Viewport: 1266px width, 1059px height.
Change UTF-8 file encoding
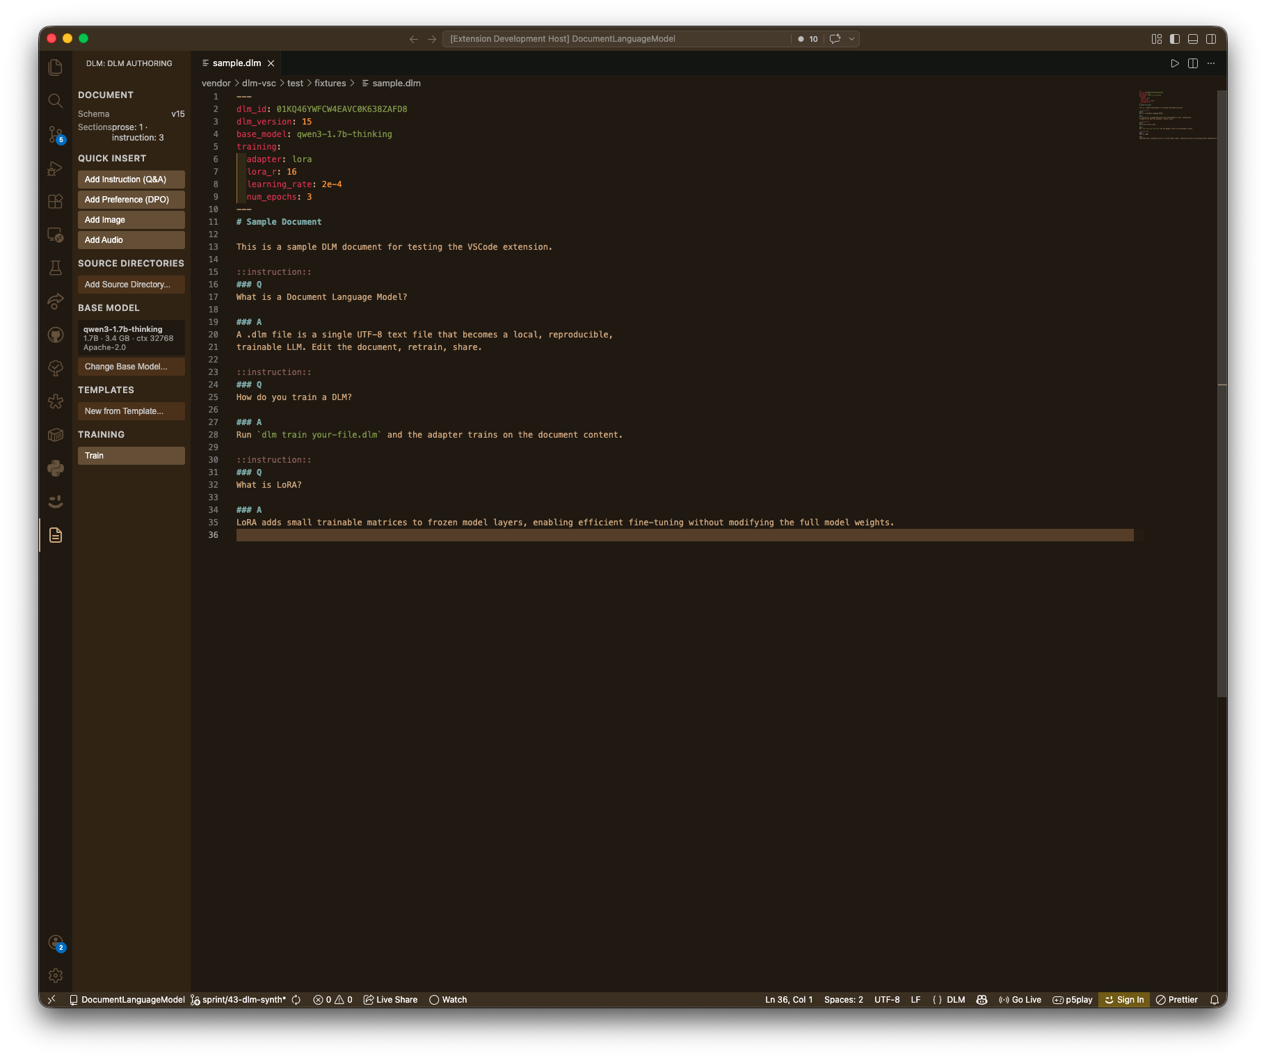point(887,1000)
